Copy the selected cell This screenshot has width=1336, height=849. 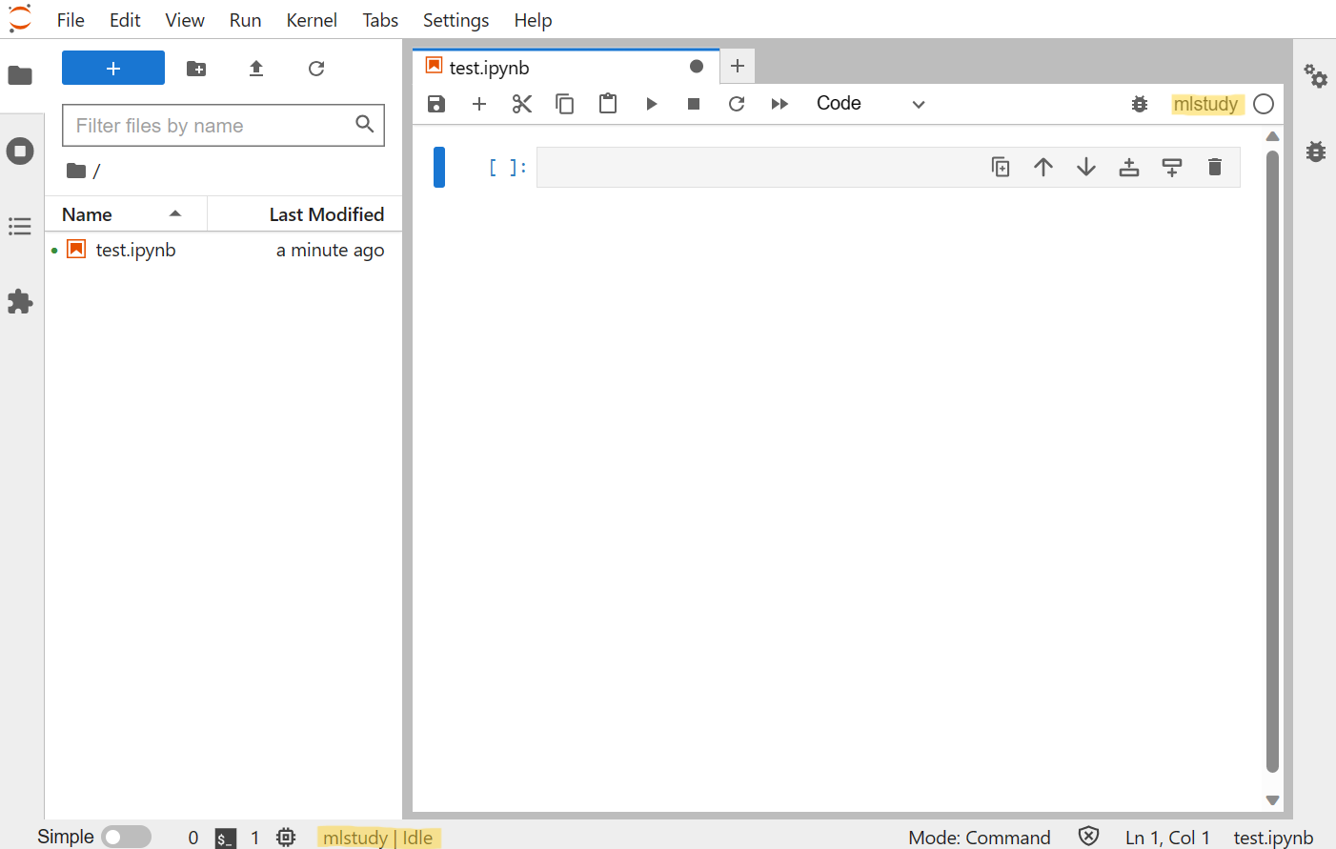coord(565,104)
